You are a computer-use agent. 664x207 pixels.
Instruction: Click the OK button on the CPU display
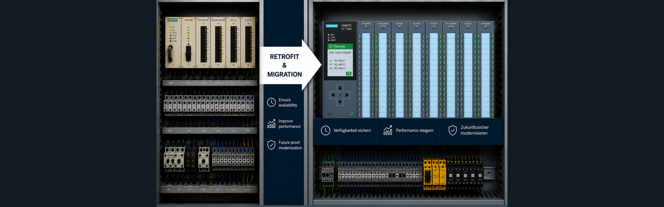pos(348,73)
